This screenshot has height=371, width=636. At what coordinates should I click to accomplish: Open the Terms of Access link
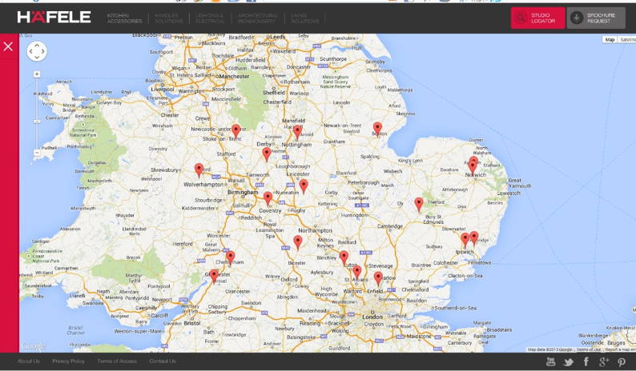(x=117, y=361)
